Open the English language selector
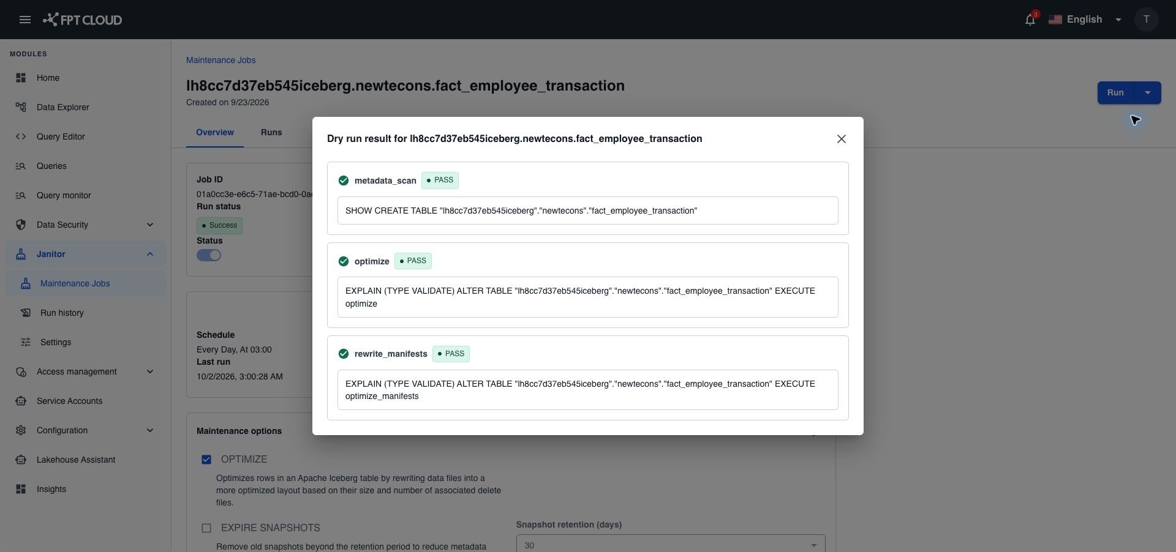This screenshot has width=1176, height=552. 1085,20
